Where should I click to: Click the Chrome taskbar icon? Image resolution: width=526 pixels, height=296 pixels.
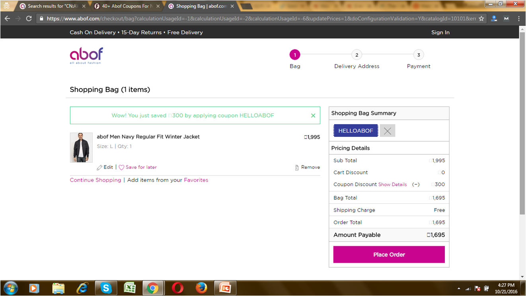153,288
